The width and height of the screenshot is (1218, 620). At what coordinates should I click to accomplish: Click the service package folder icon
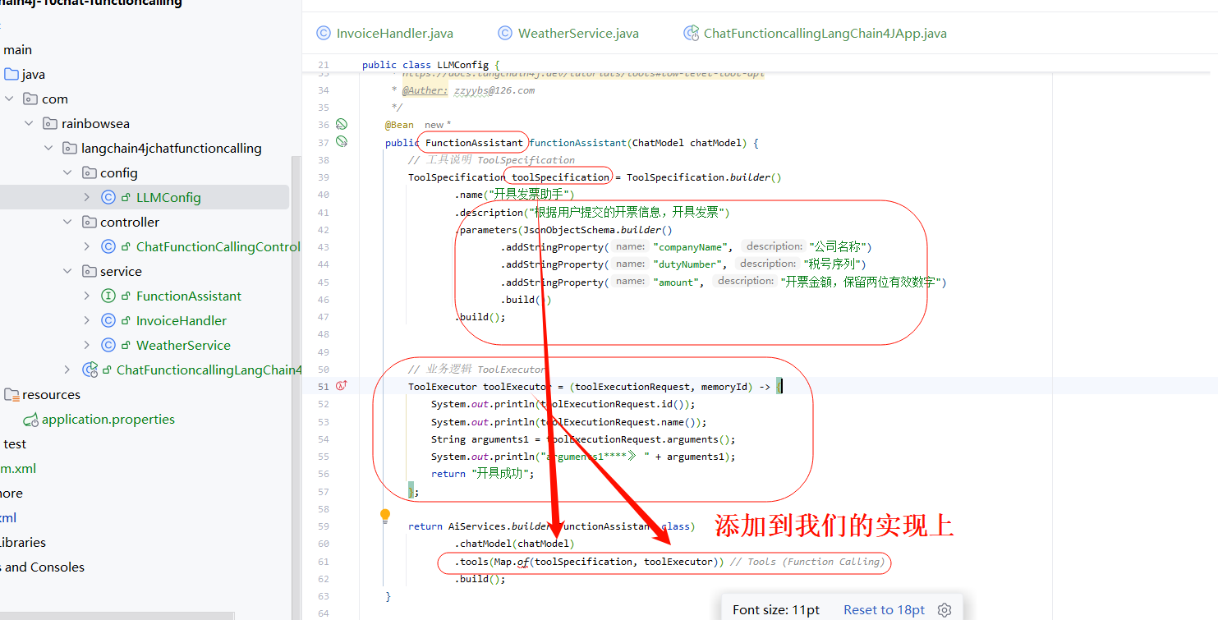tap(90, 272)
